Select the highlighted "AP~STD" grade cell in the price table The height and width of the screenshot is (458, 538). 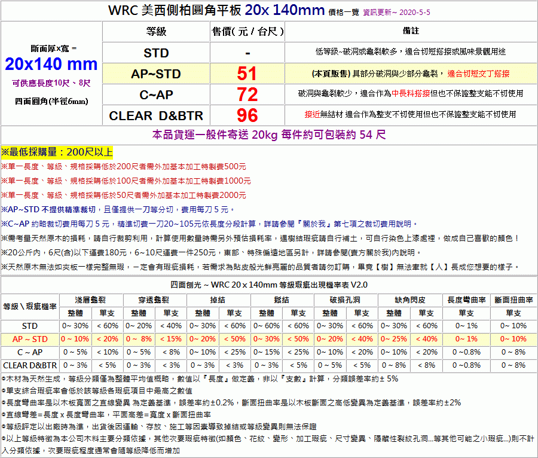(156, 74)
